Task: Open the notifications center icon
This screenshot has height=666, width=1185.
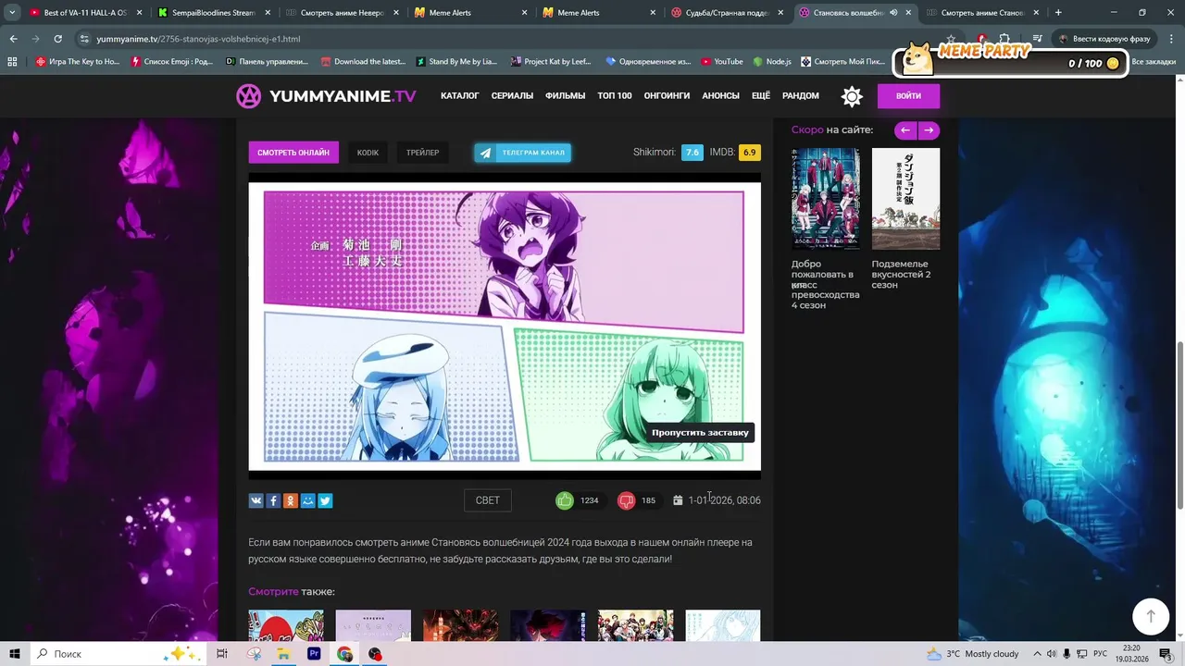Action: pos(1166,654)
